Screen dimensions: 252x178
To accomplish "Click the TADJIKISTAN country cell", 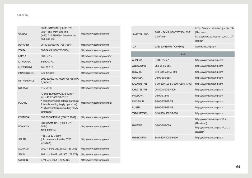I will point(142,113).
